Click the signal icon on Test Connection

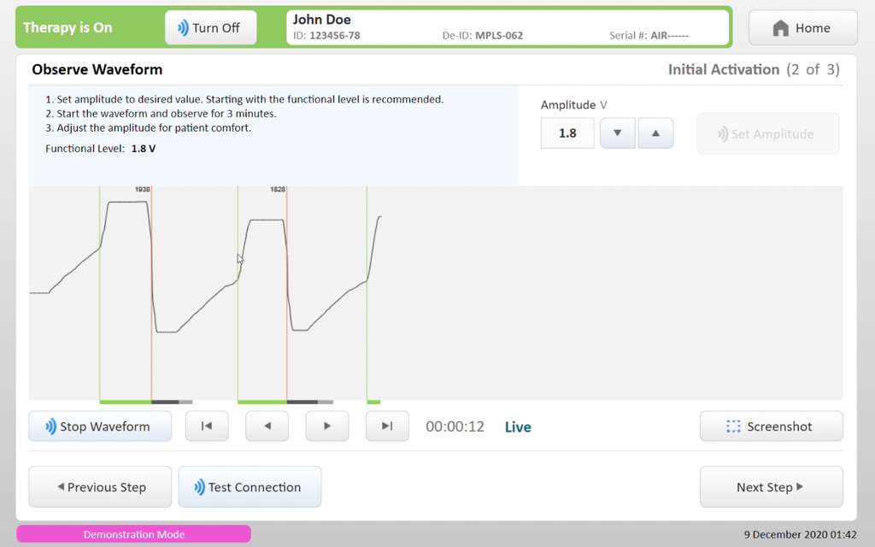coord(199,487)
